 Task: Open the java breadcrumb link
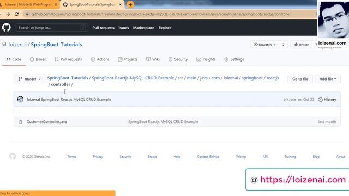pyautogui.click(x=203, y=78)
